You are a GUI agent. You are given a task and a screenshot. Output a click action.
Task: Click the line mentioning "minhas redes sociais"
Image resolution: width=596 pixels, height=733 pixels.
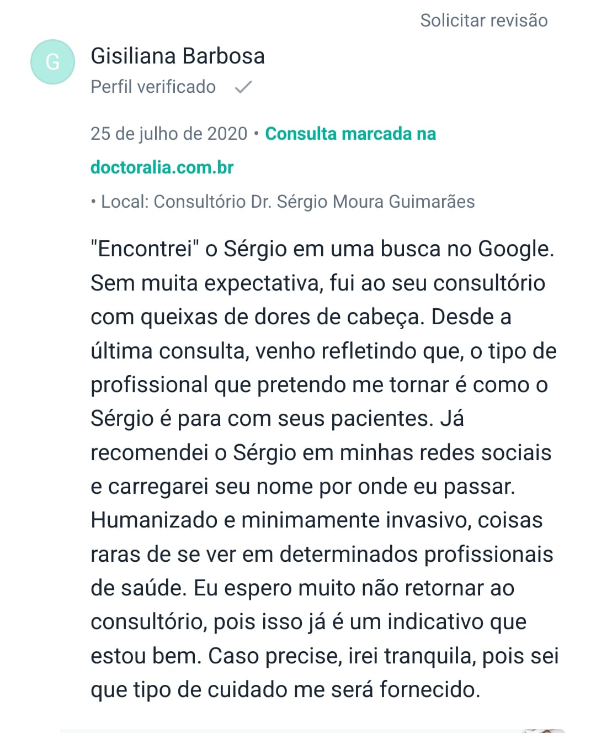point(321,452)
